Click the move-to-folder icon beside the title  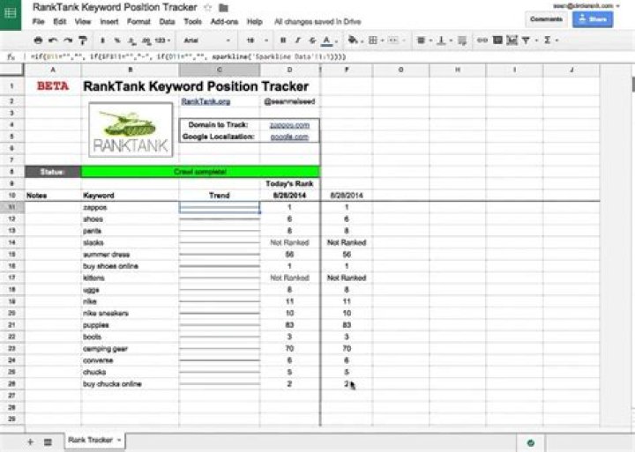(x=223, y=7)
